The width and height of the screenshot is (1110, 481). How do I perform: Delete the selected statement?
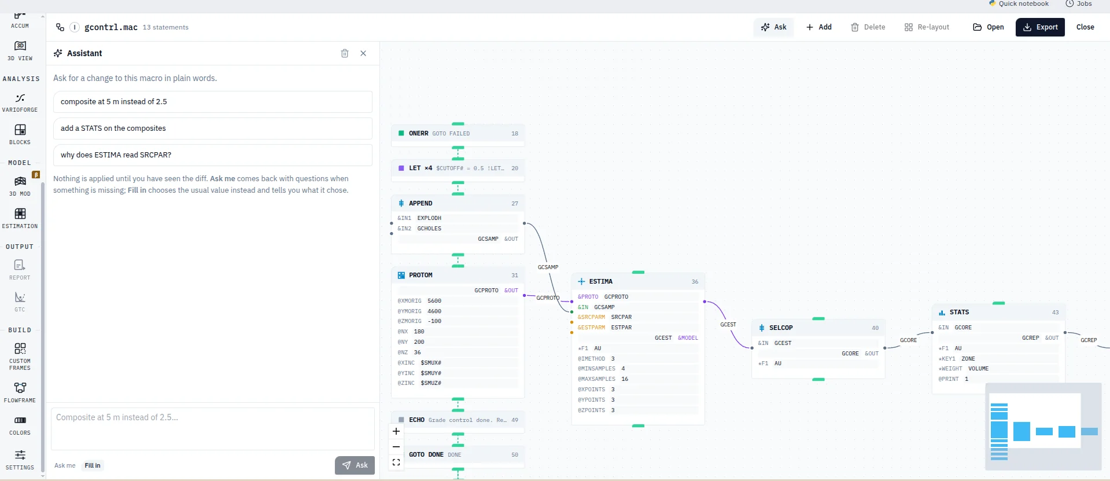click(x=868, y=27)
